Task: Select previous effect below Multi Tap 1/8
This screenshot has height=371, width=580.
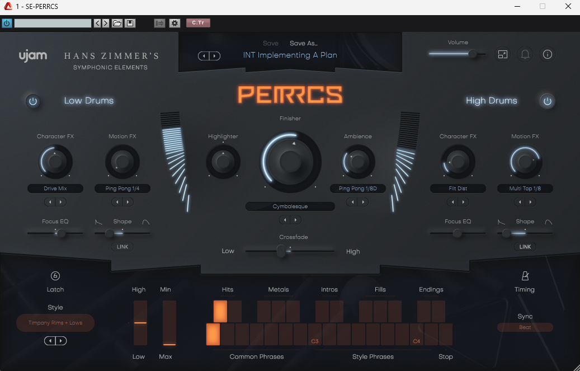Action: [x=520, y=202]
